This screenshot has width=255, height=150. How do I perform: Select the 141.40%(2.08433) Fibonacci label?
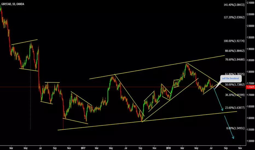[x=234, y=5]
